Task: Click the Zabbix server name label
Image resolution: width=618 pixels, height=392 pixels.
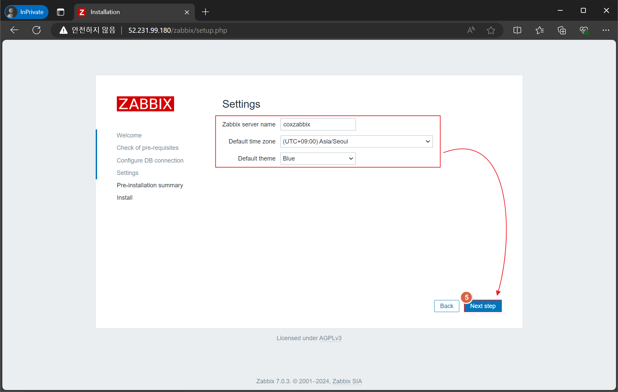Action: [x=249, y=124]
